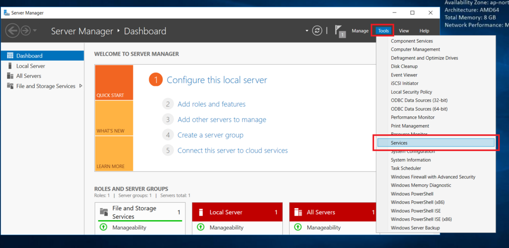Viewport: 509px width, 248px height.
Task: Open Services from the Tools menu
Action: pyautogui.click(x=436, y=143)
